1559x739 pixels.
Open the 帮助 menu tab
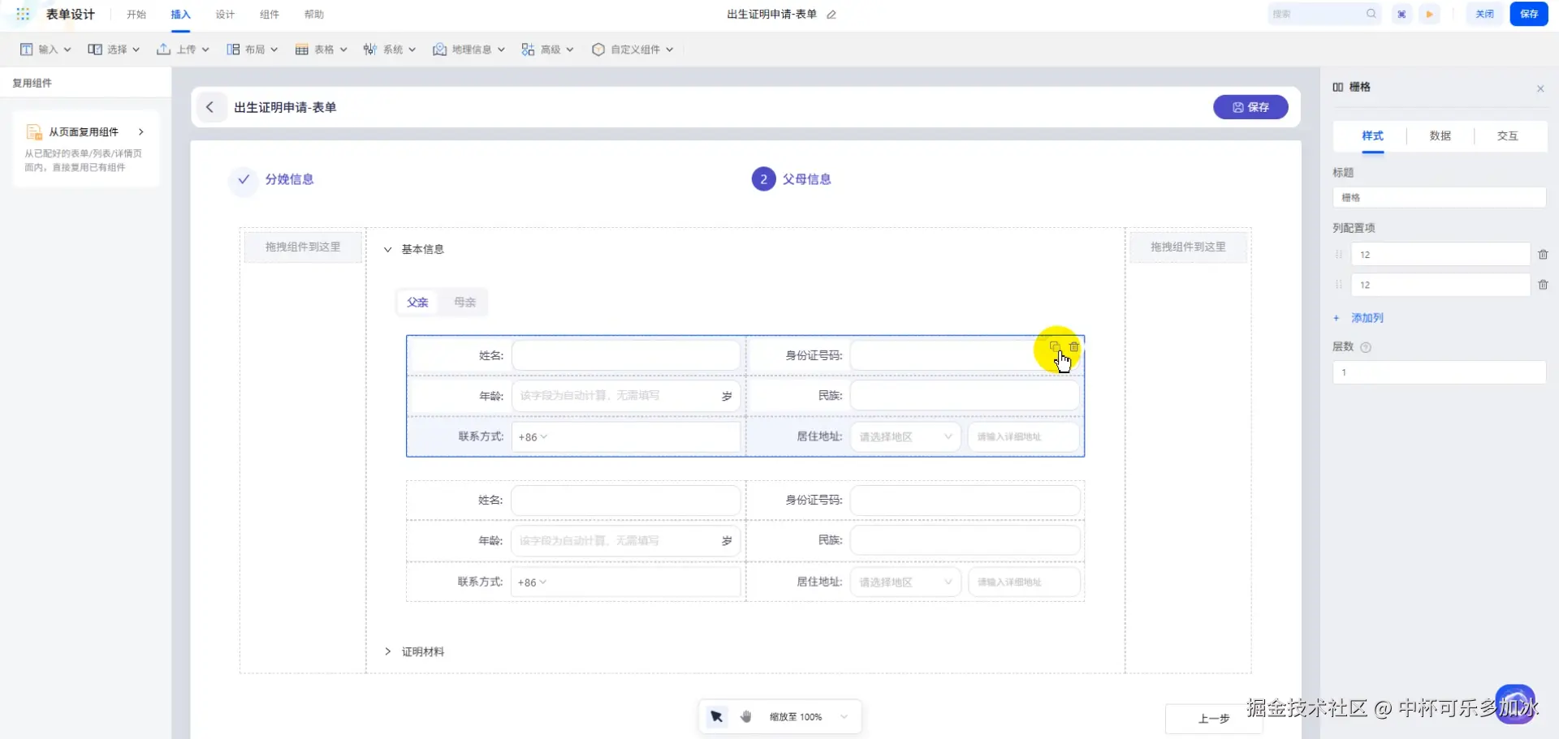(314, 15)
